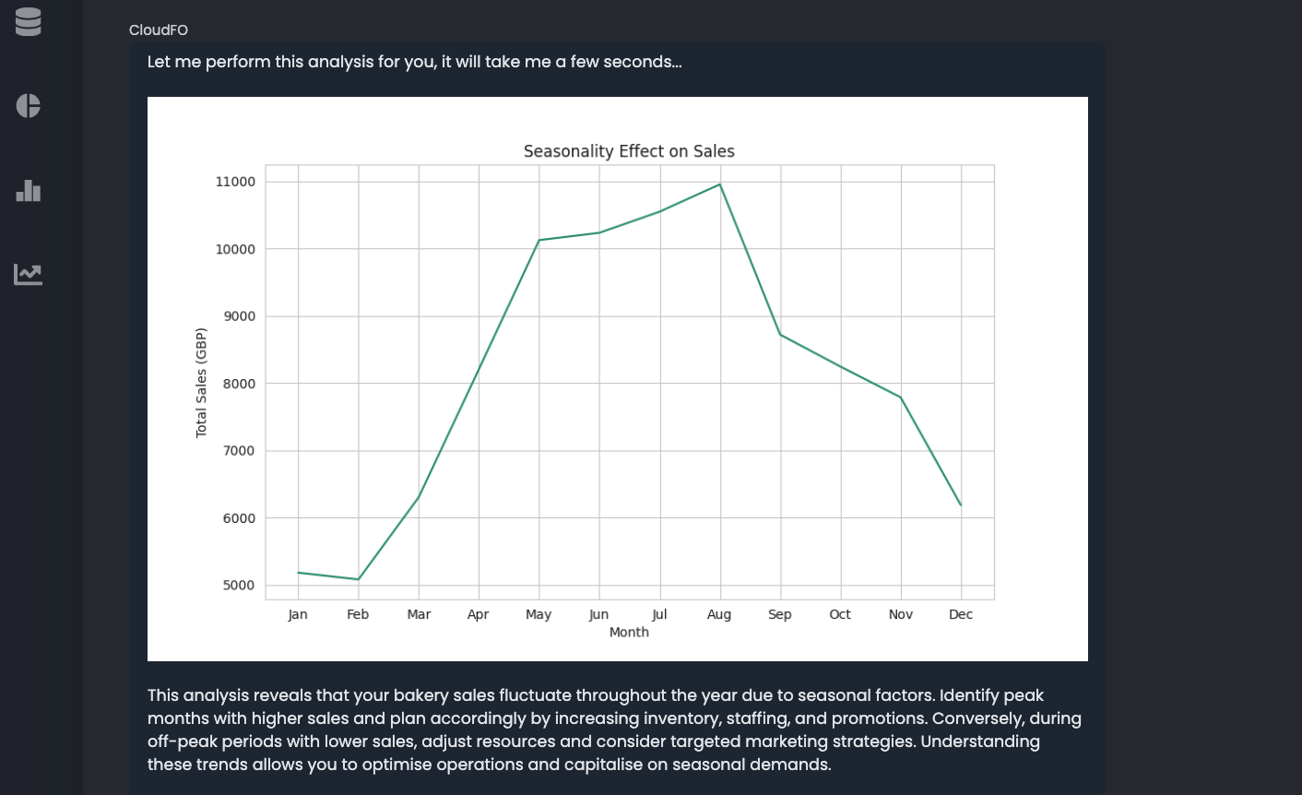Click the sales chart line at Aug peak

719,184
